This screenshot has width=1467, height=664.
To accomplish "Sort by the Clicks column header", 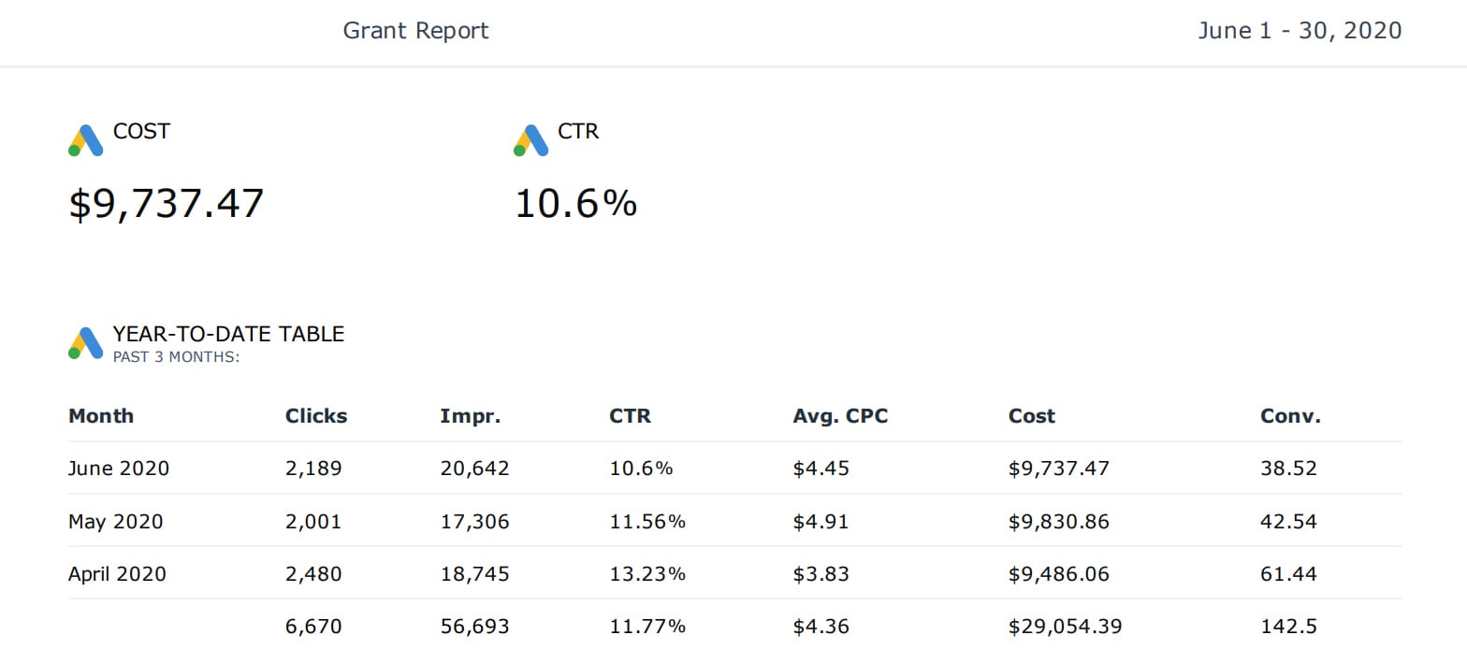I will [x=316, y=416].
